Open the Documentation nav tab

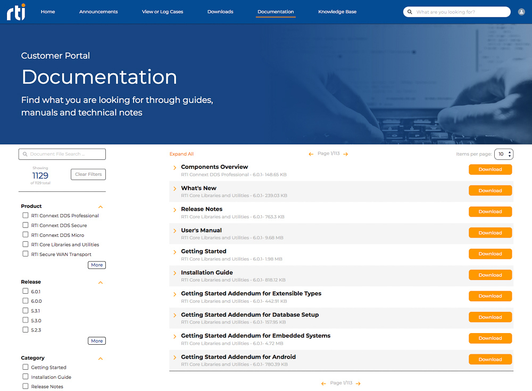pos(276,12)
